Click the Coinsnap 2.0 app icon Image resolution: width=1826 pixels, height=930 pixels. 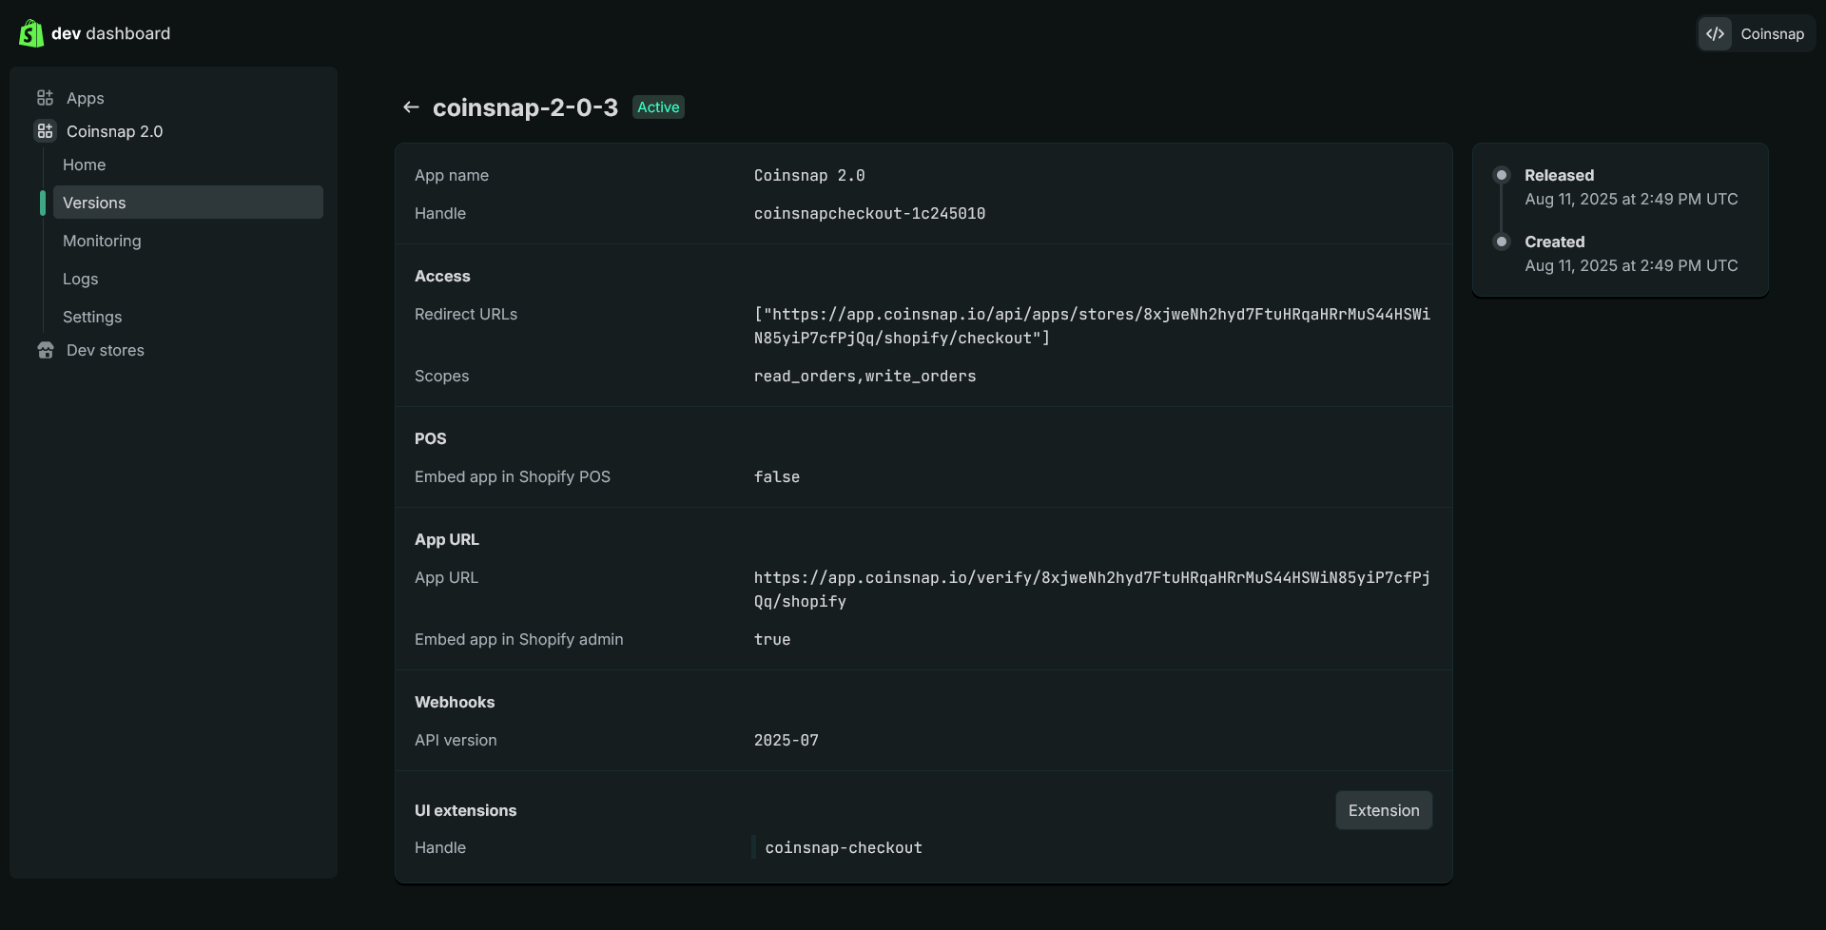pos(45,131)
